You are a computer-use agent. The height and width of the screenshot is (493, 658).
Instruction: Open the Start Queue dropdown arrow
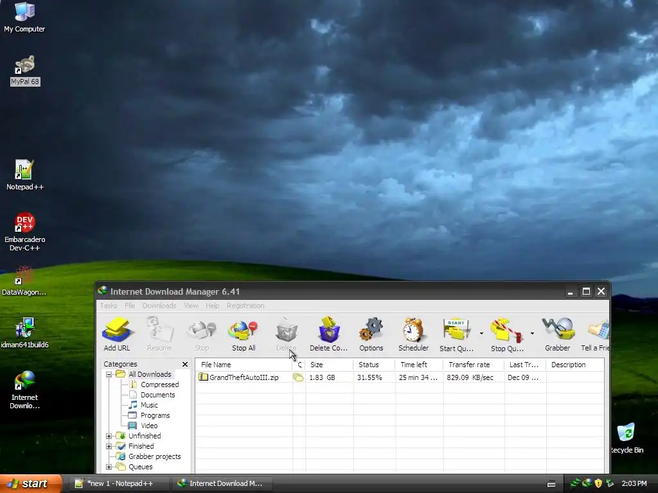pyautogui.click(x=481, y=334)
